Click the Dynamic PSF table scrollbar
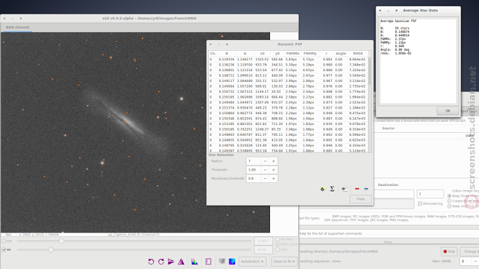This screenshot has width=479, height=269. [369, 71]
